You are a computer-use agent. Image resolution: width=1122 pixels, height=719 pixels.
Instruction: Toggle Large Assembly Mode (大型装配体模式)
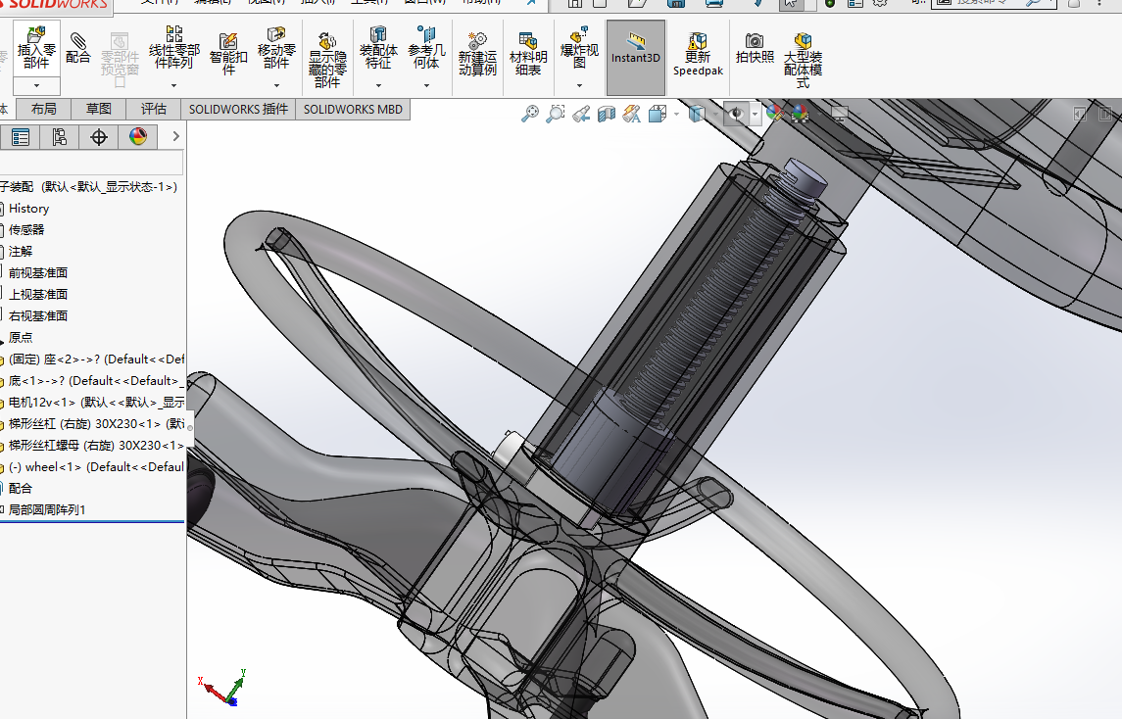[x=803, y=61]
